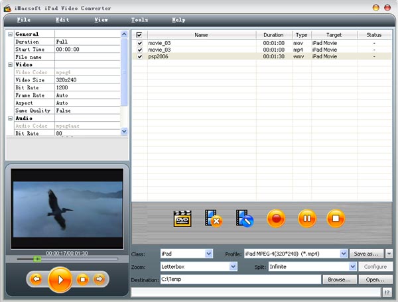Click the properties panel scrollbar down arrow
The height and width of the screenshot is (302, 398).
[124, 131]
